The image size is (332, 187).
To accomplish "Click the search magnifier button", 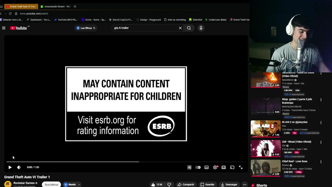I will (x=189, y=28).
